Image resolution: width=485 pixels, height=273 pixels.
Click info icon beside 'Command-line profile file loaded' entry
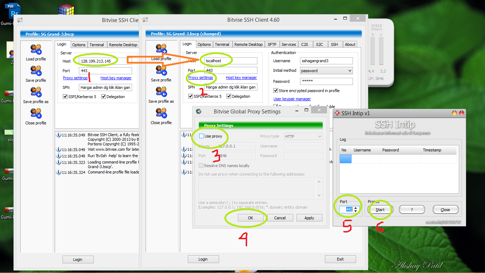coord(59,172)
